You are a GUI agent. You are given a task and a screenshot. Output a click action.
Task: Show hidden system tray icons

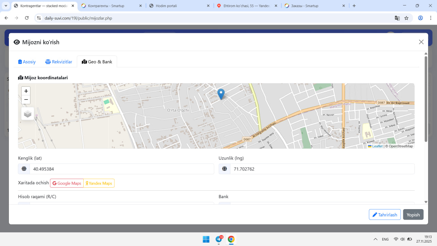[375, 239]
